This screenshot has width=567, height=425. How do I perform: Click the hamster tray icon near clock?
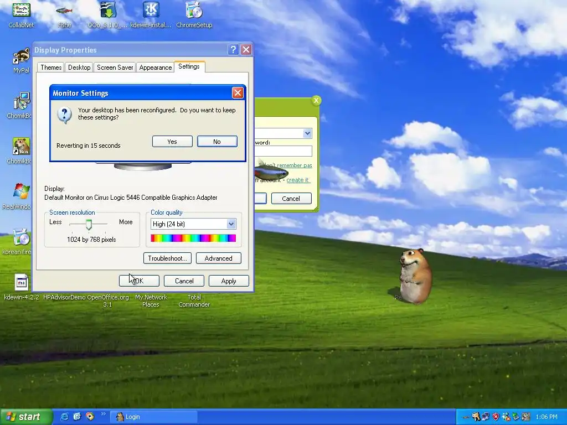tap(526, 417)
